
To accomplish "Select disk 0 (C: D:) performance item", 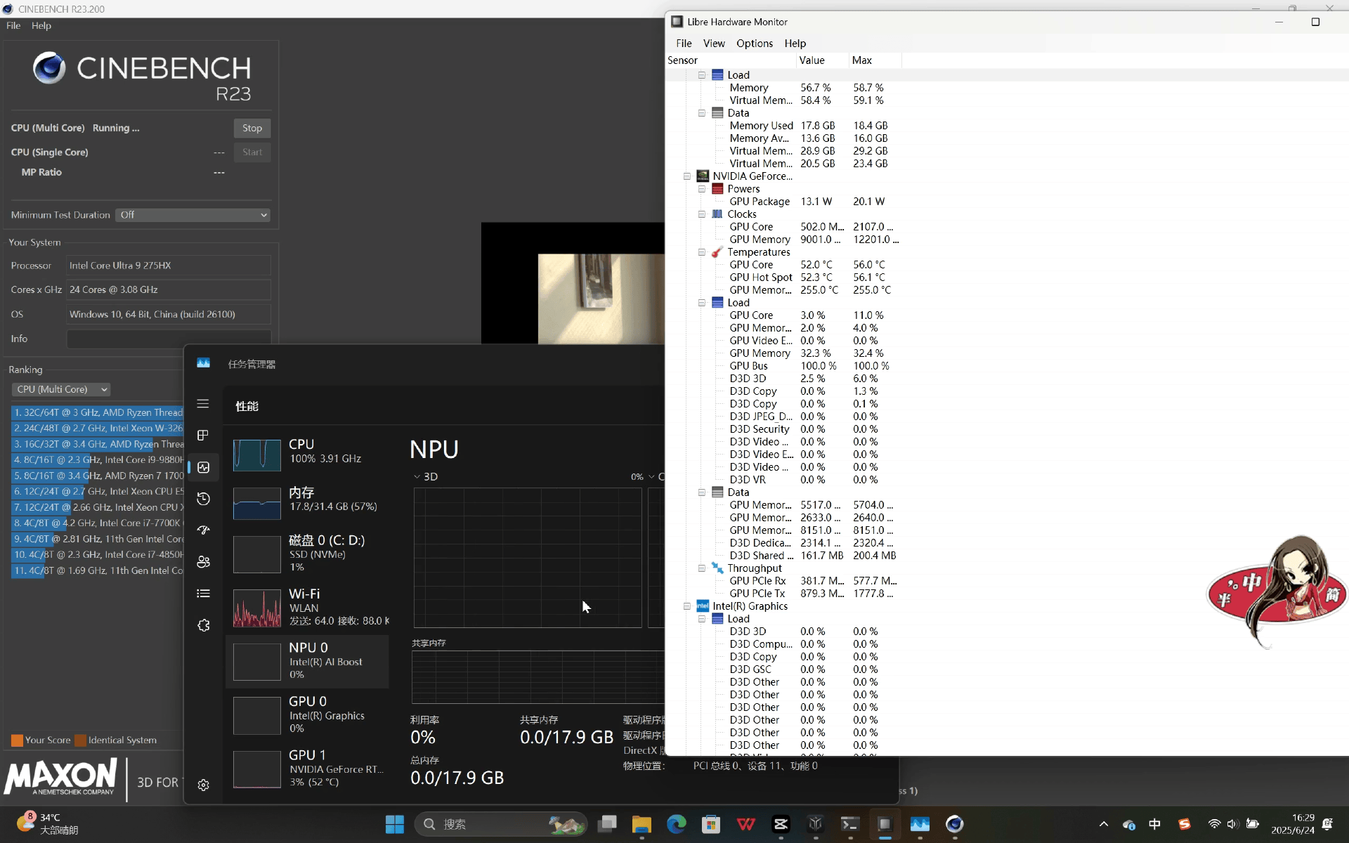I will pos(307,554).
